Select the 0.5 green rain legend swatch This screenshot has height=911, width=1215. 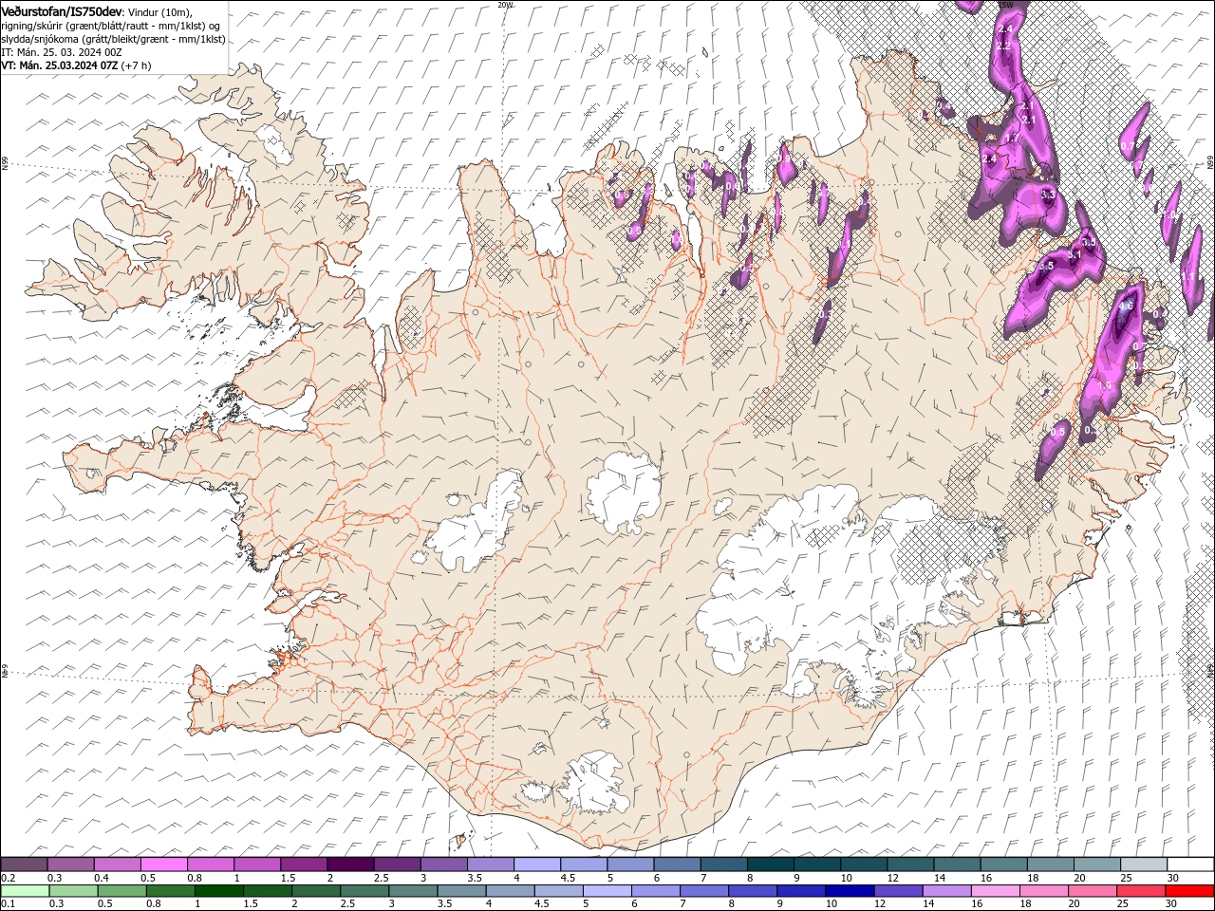click(121, 891)
